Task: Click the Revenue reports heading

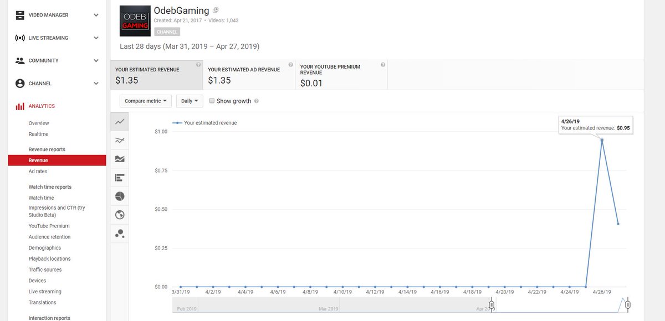Action: (x=47, y=149)
